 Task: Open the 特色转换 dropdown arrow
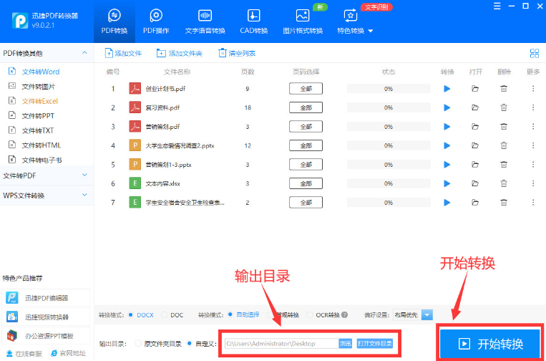click(371, 31)
